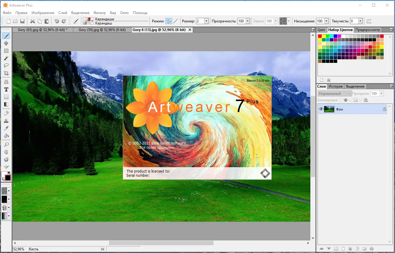Select the Crop tool
The width and height of the screenshot is (395, 253).
tap(6, 73)
